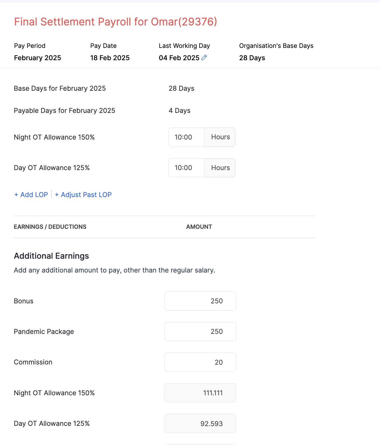Click the Hours unit beside Night OT input

[220, 137]
